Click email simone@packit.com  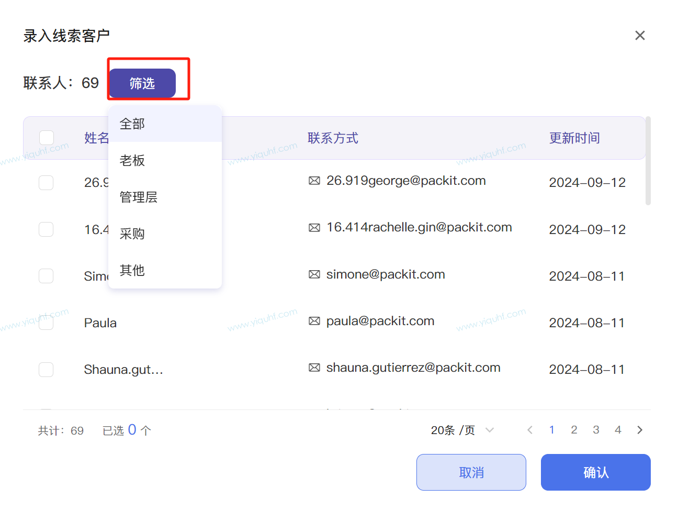[386, 274]
